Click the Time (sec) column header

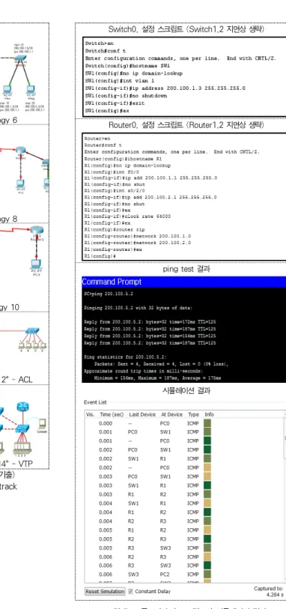pyautogui.click(x=112, y=414)
